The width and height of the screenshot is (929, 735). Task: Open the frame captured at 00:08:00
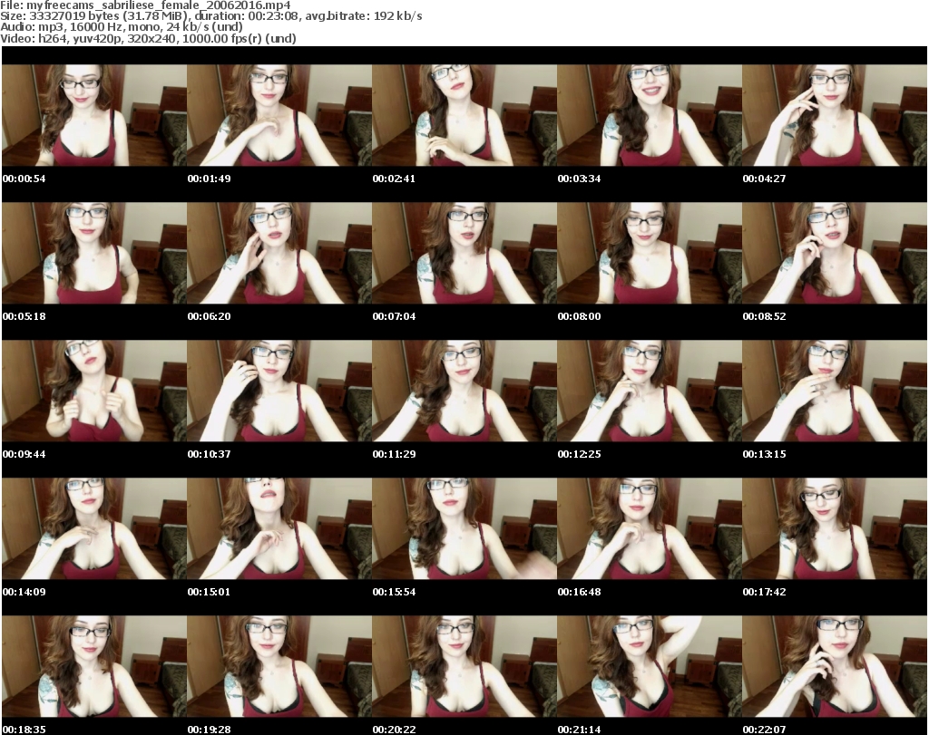pyautogui.click(x=650, y=253)
